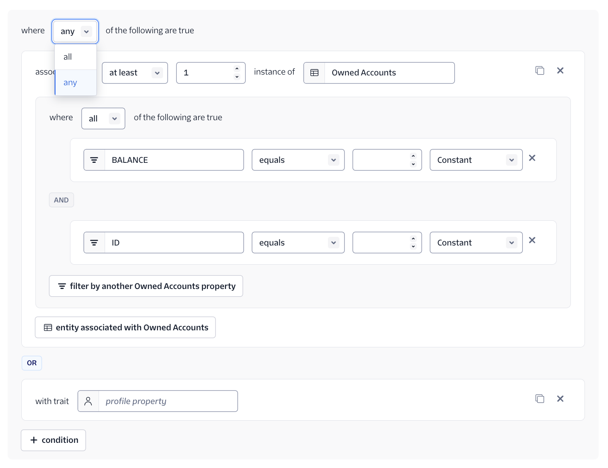Toggle the OR operator between conditions
The width and height of the screenshot is (608, 468).
coord(32,363)
